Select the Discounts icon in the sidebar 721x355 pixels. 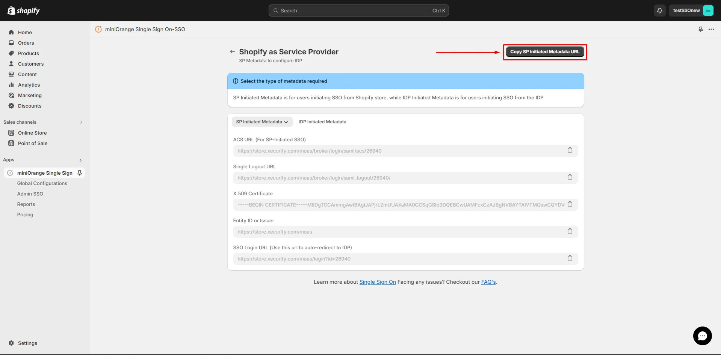click(11, 106)
